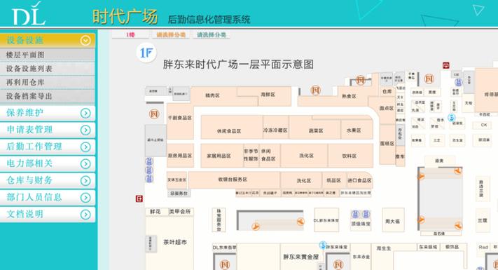Expand the 保养维护 menu arrow
The width and height of the screenshot is (498, 270).
(85, 113)
